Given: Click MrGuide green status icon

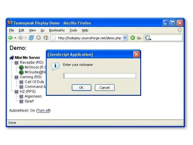Looking at the screenshot, I should tap(21, 72).
